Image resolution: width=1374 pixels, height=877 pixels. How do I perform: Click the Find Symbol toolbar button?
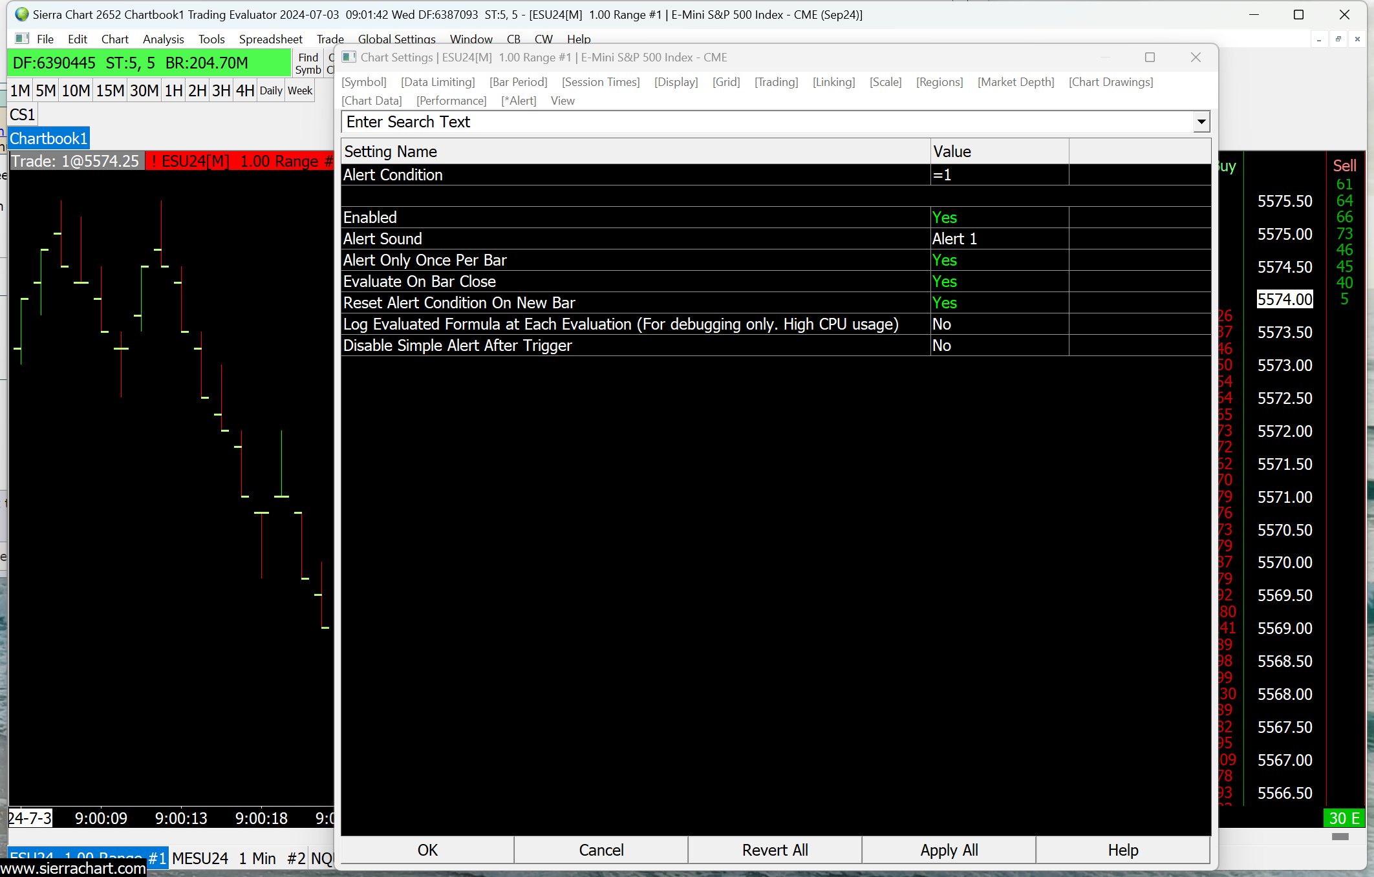[308, 63]
